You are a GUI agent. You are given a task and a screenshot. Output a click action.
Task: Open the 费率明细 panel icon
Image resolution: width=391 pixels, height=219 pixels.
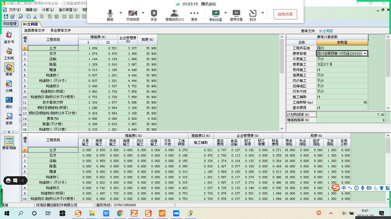(x=9, y=143)
